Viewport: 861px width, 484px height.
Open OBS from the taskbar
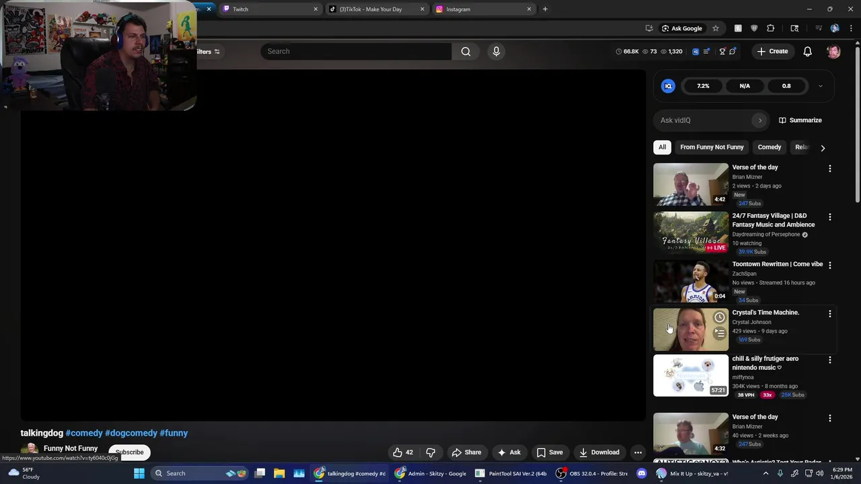tap(592, 473)
